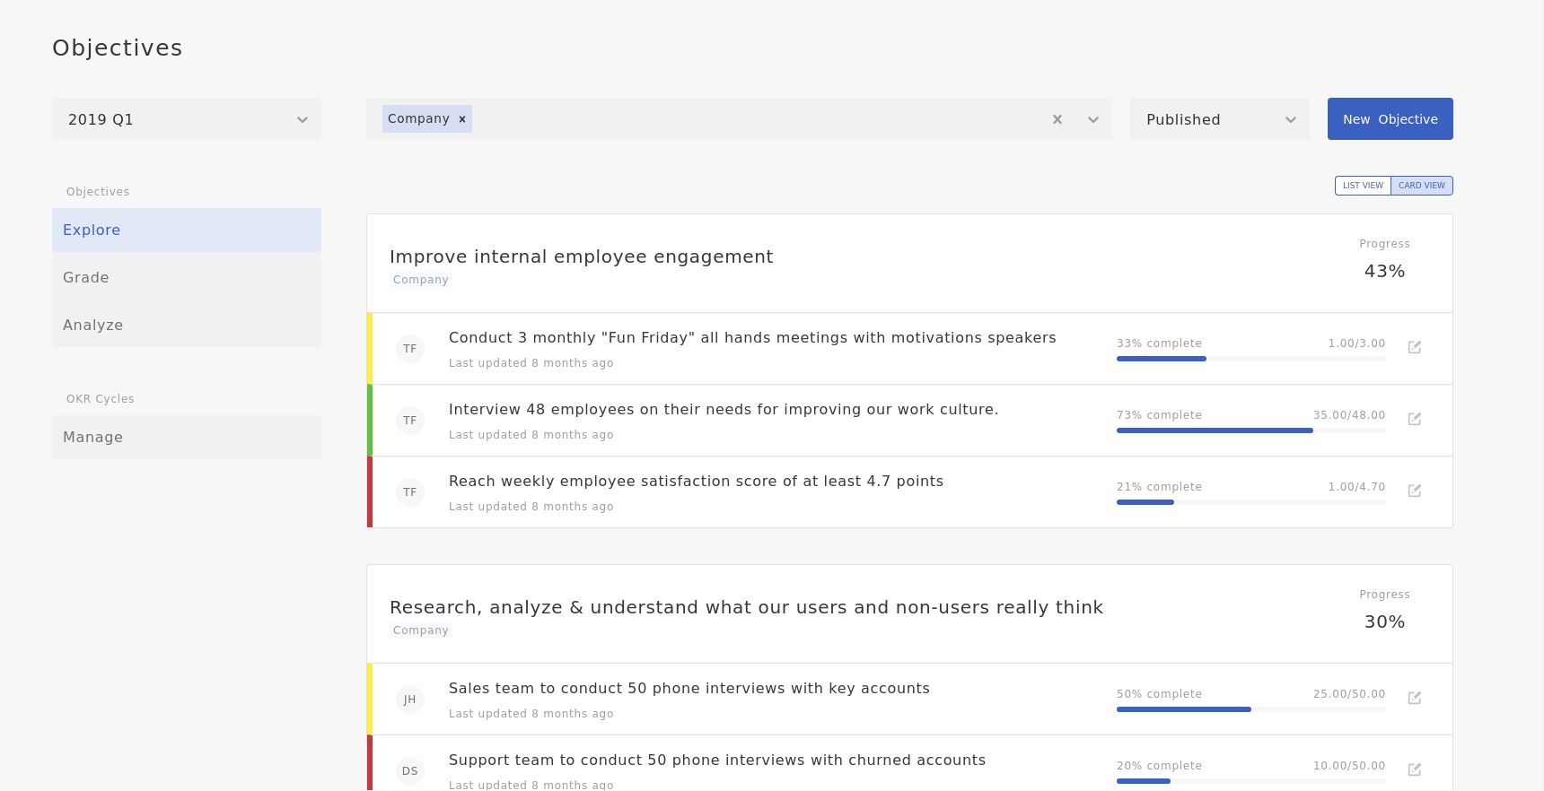Click the JH owner avatar
Image resolution: width=1544 pixels, height=791 pixels.
tap(410, 700)
